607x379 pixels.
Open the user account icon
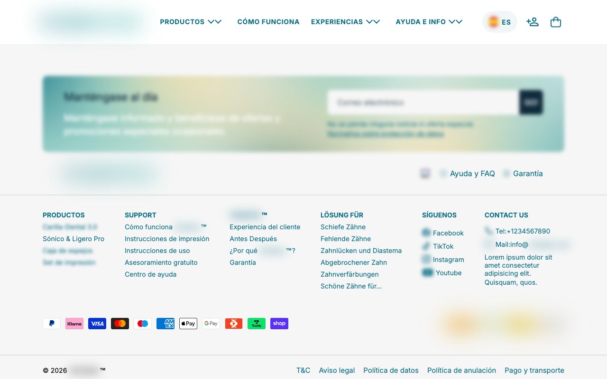(533, 22)
